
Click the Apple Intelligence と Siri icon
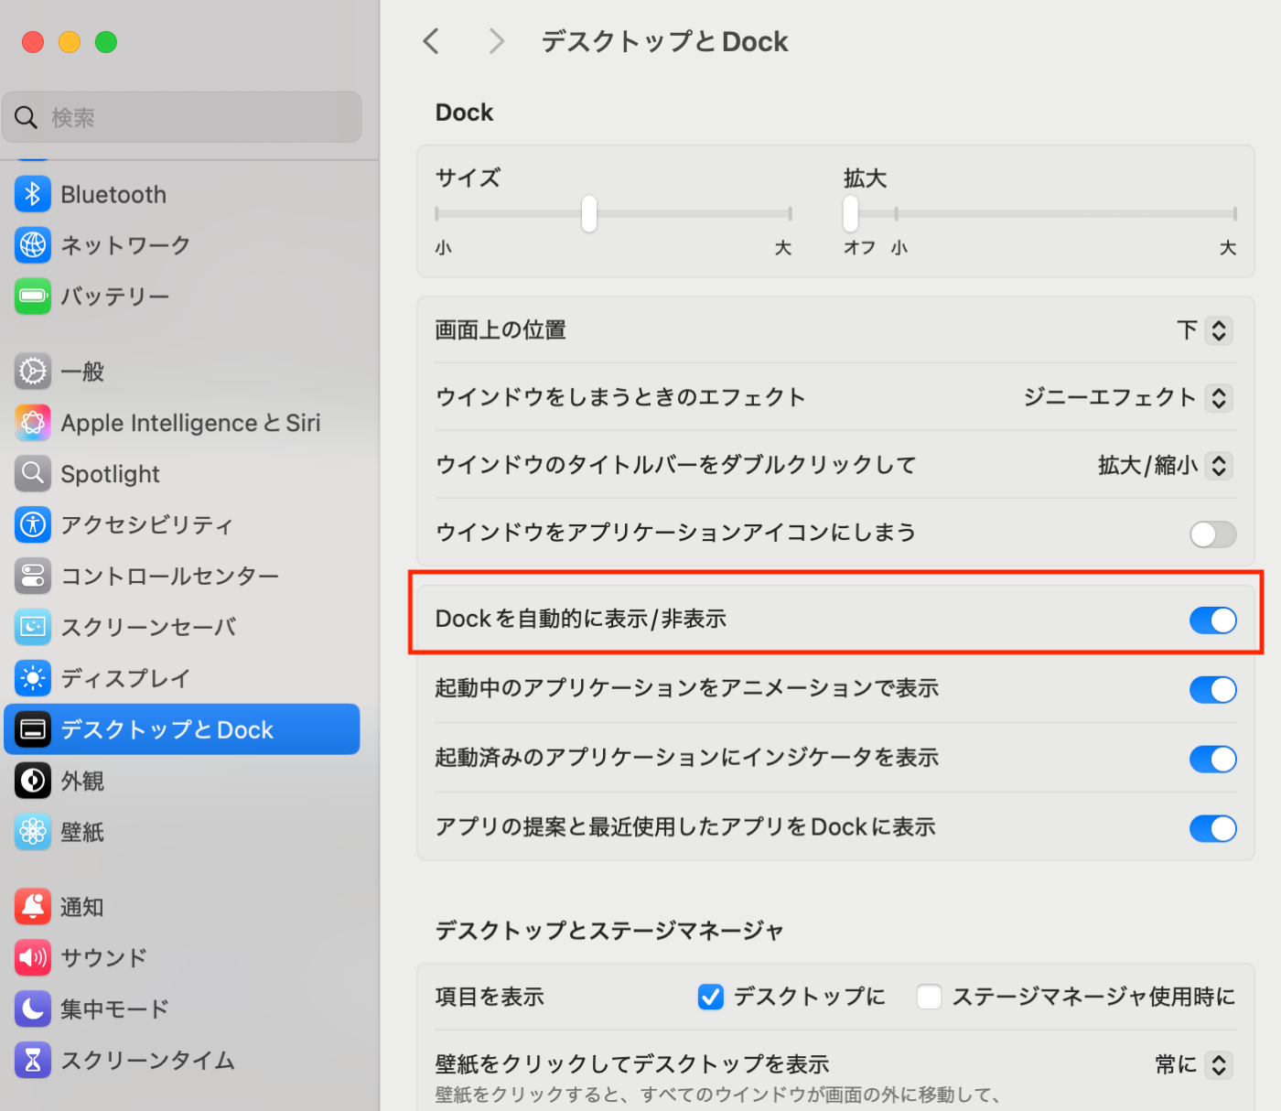(33, 423)
